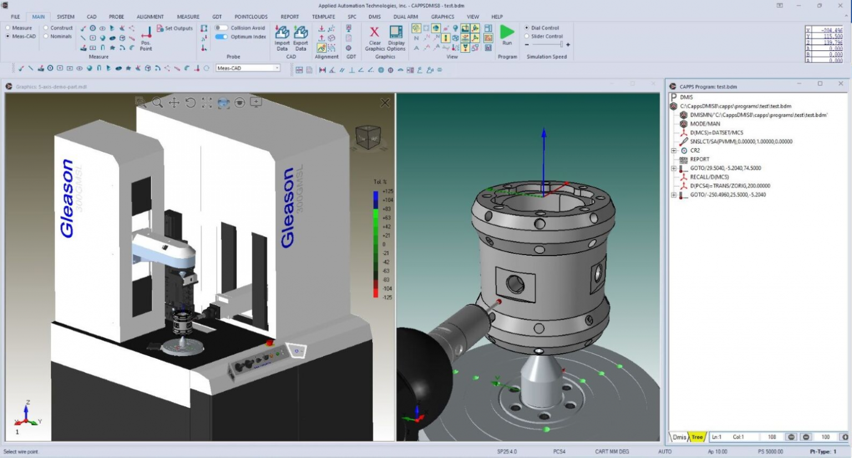This screenshot has height=458, width=852.
Task: Expand the CR2 node in program tree
Action: pos(674,150)
